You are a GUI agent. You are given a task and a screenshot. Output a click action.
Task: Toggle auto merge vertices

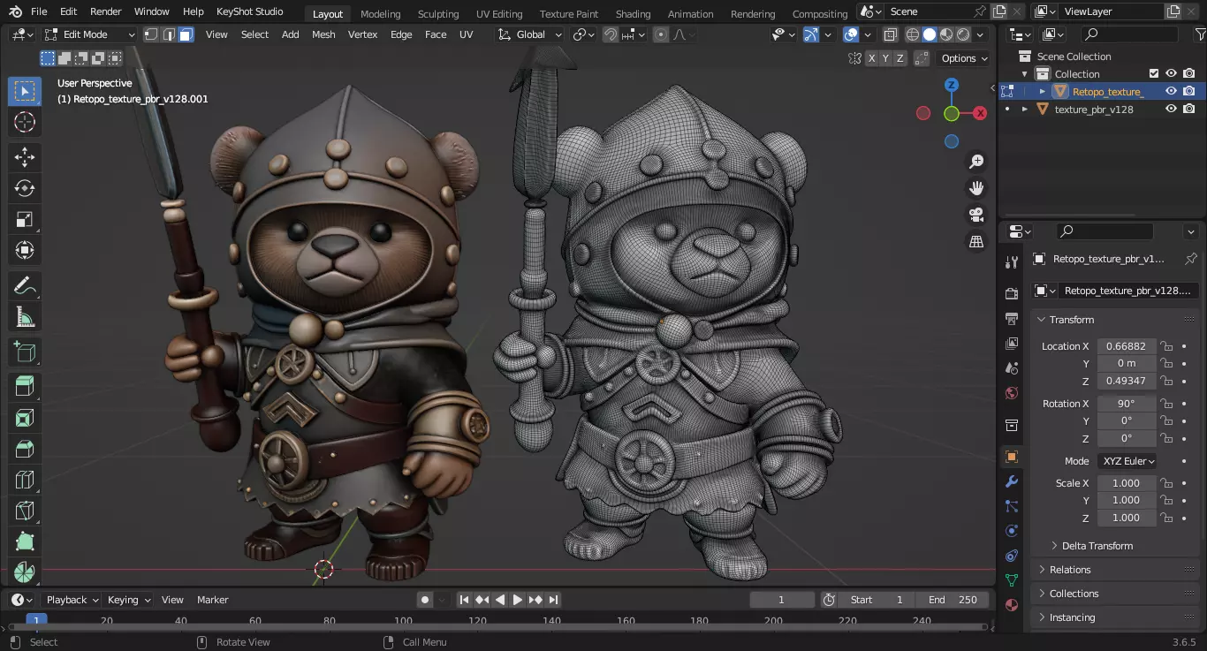click(922, 58)
